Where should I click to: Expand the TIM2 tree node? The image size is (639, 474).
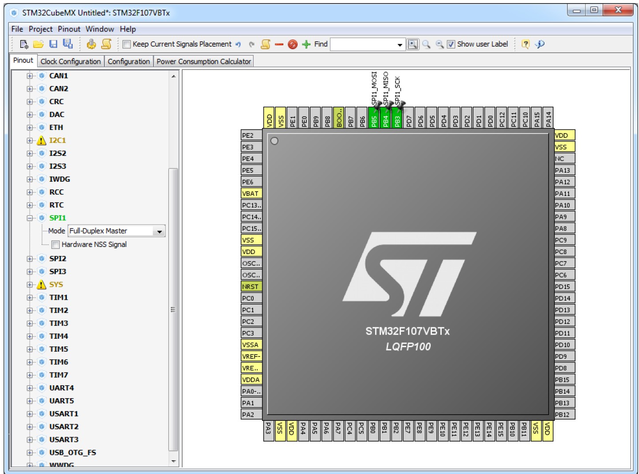tap(30, 310)
